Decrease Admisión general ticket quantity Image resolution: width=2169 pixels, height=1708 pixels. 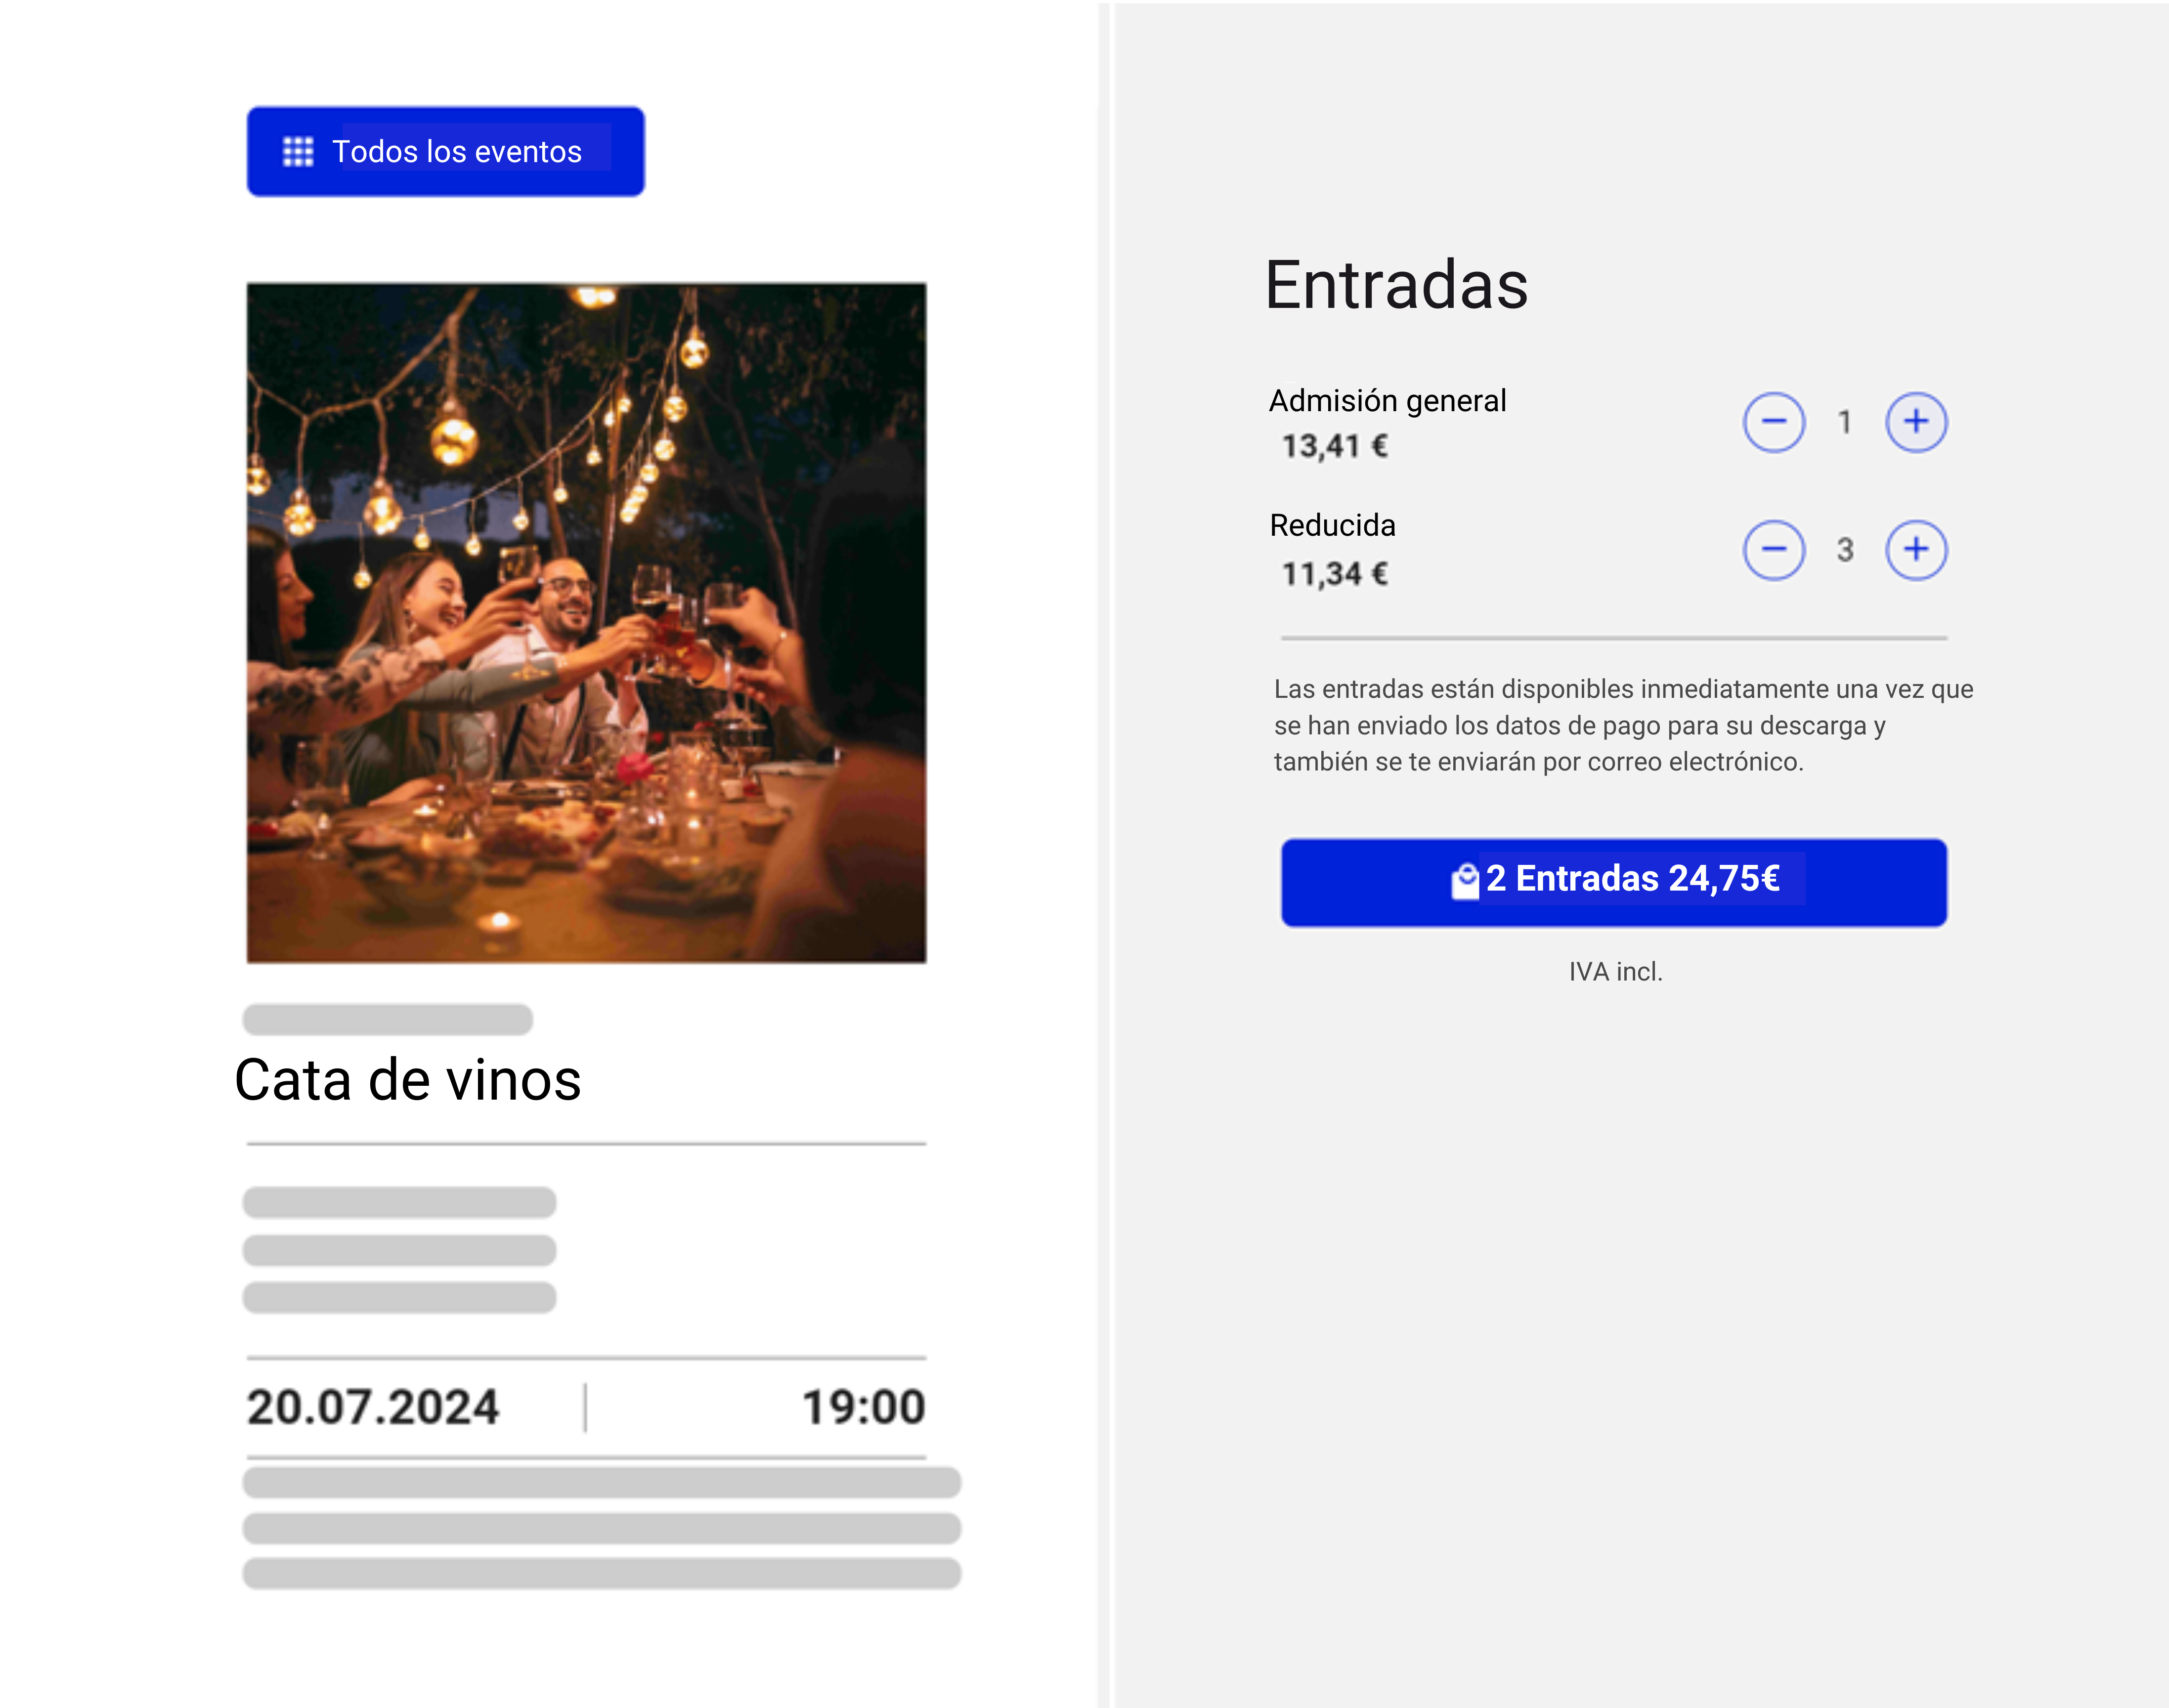[x=1773, y=422]
